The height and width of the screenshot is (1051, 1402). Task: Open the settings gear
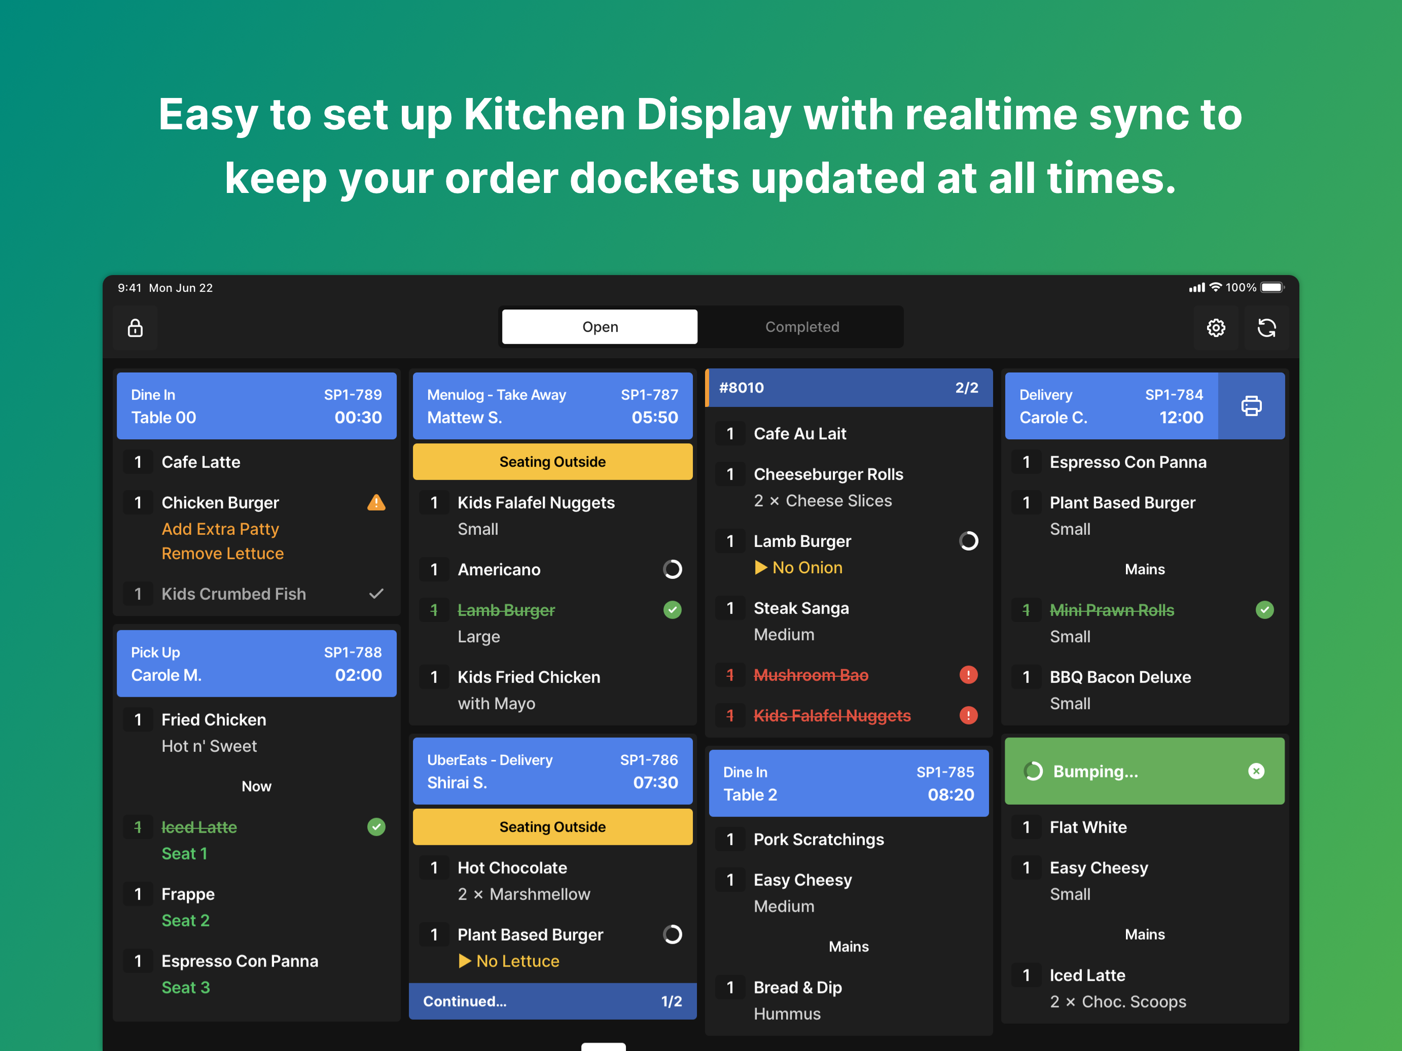[1216, 328]
